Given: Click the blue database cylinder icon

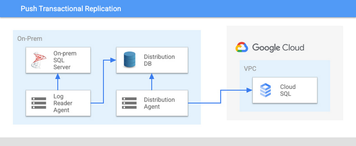Looking at the screenshot, I should 130,60.
